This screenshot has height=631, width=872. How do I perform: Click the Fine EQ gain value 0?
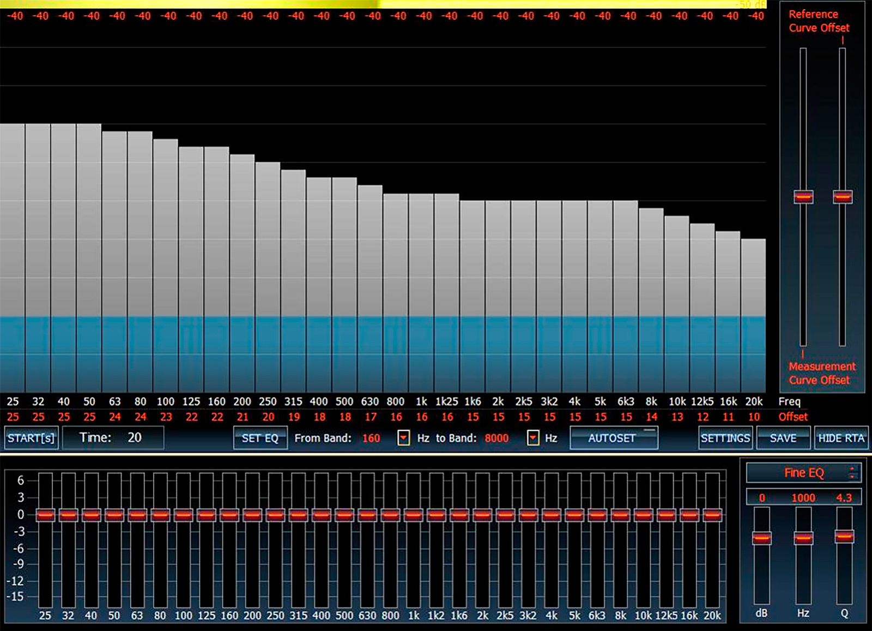pyautogui.click(x=762, y=497)
